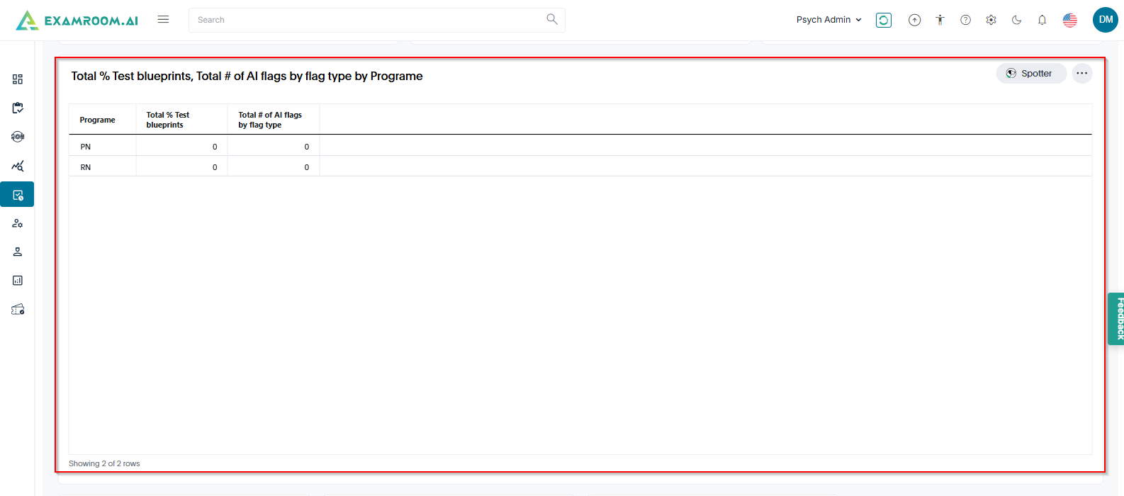Open the analytics chart-search sidebar icon
Screen dimensions: 1124x496
pyautogui.click(x=18, y=166)
